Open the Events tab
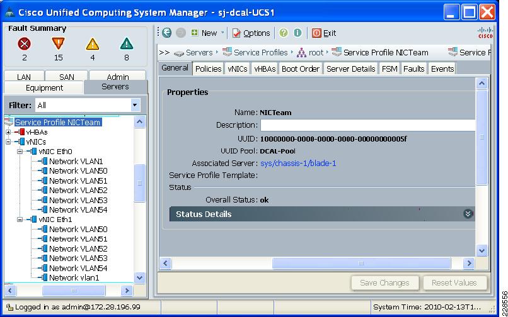508x317 pixels. 442,69
